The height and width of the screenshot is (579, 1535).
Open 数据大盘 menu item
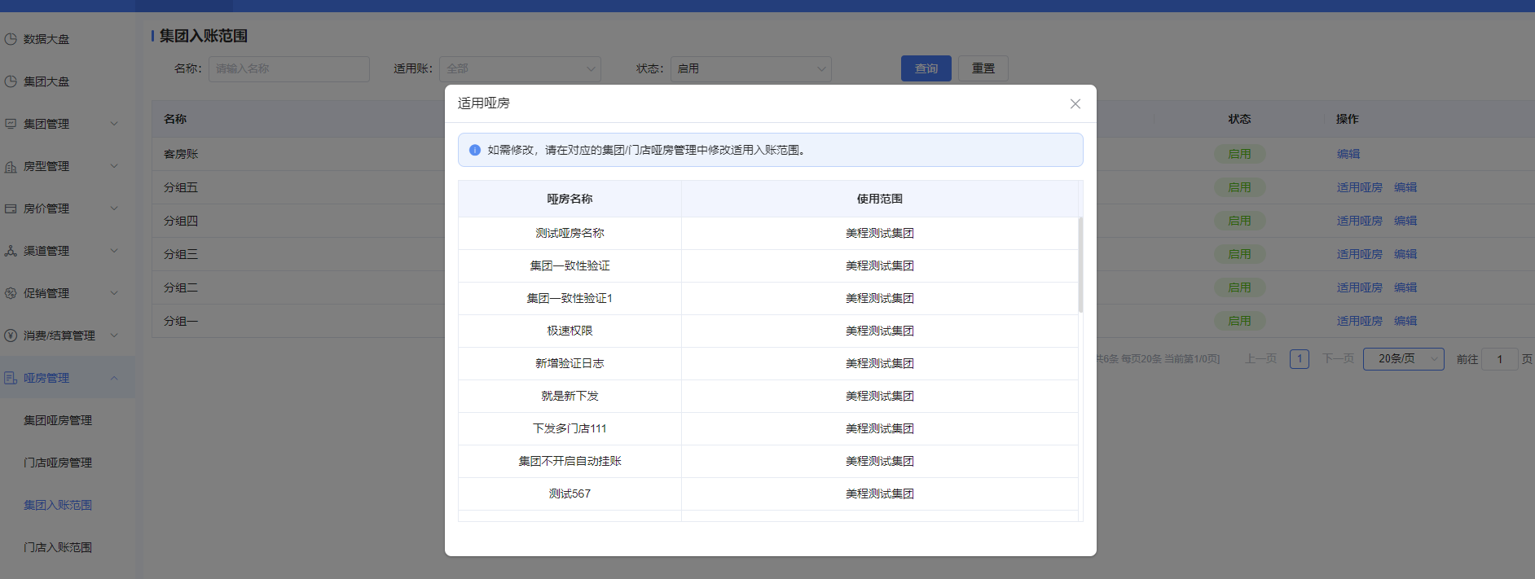[x=46, y=39]
